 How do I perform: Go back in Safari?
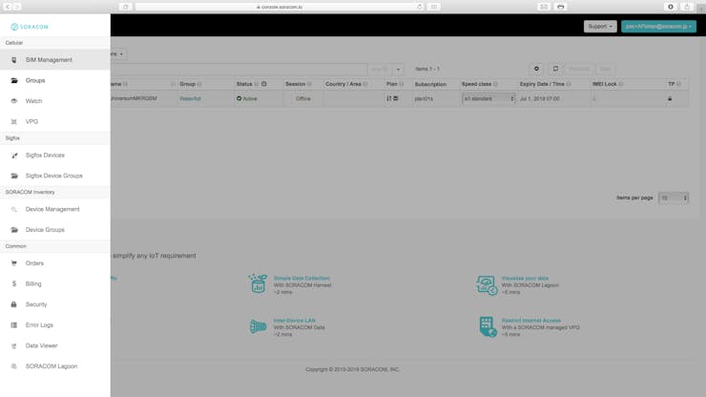(8, 7)
